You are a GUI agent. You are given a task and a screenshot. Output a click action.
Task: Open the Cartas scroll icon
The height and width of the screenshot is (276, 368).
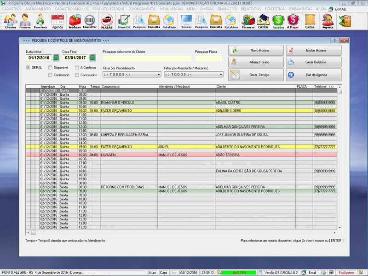pos(310,21)
